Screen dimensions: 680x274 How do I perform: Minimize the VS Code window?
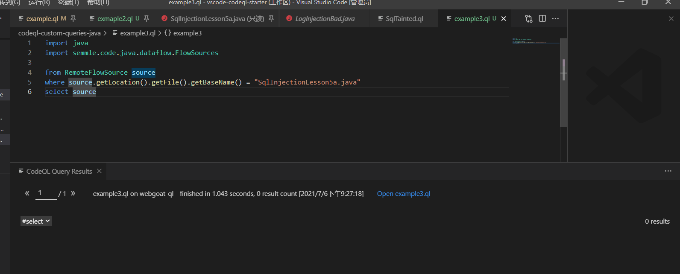[621, 2]
